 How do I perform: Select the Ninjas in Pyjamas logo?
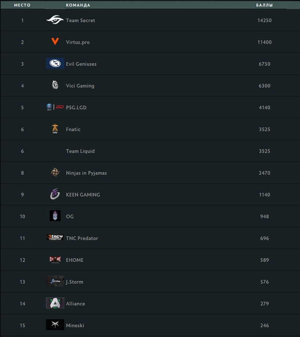(x=55, y=172)
